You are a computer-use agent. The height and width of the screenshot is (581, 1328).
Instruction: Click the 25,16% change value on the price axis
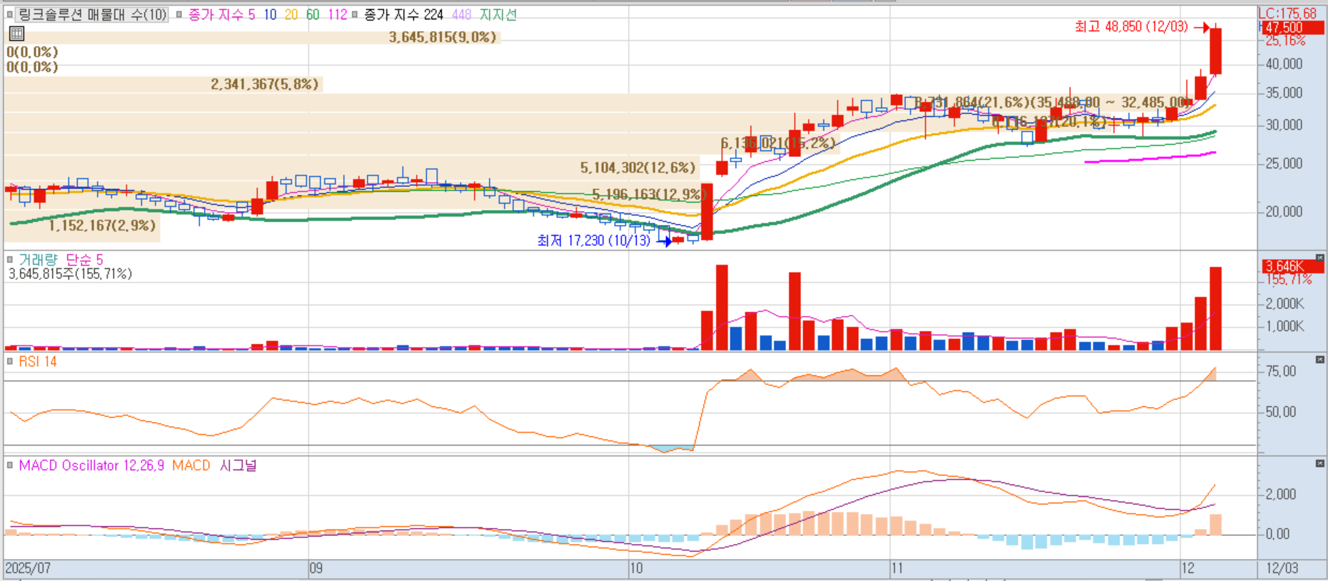[1285, 41]
